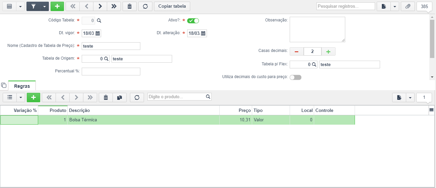
Task: Switch to the Regras tab
Action: pyautogui.click(x=22, y=86)
